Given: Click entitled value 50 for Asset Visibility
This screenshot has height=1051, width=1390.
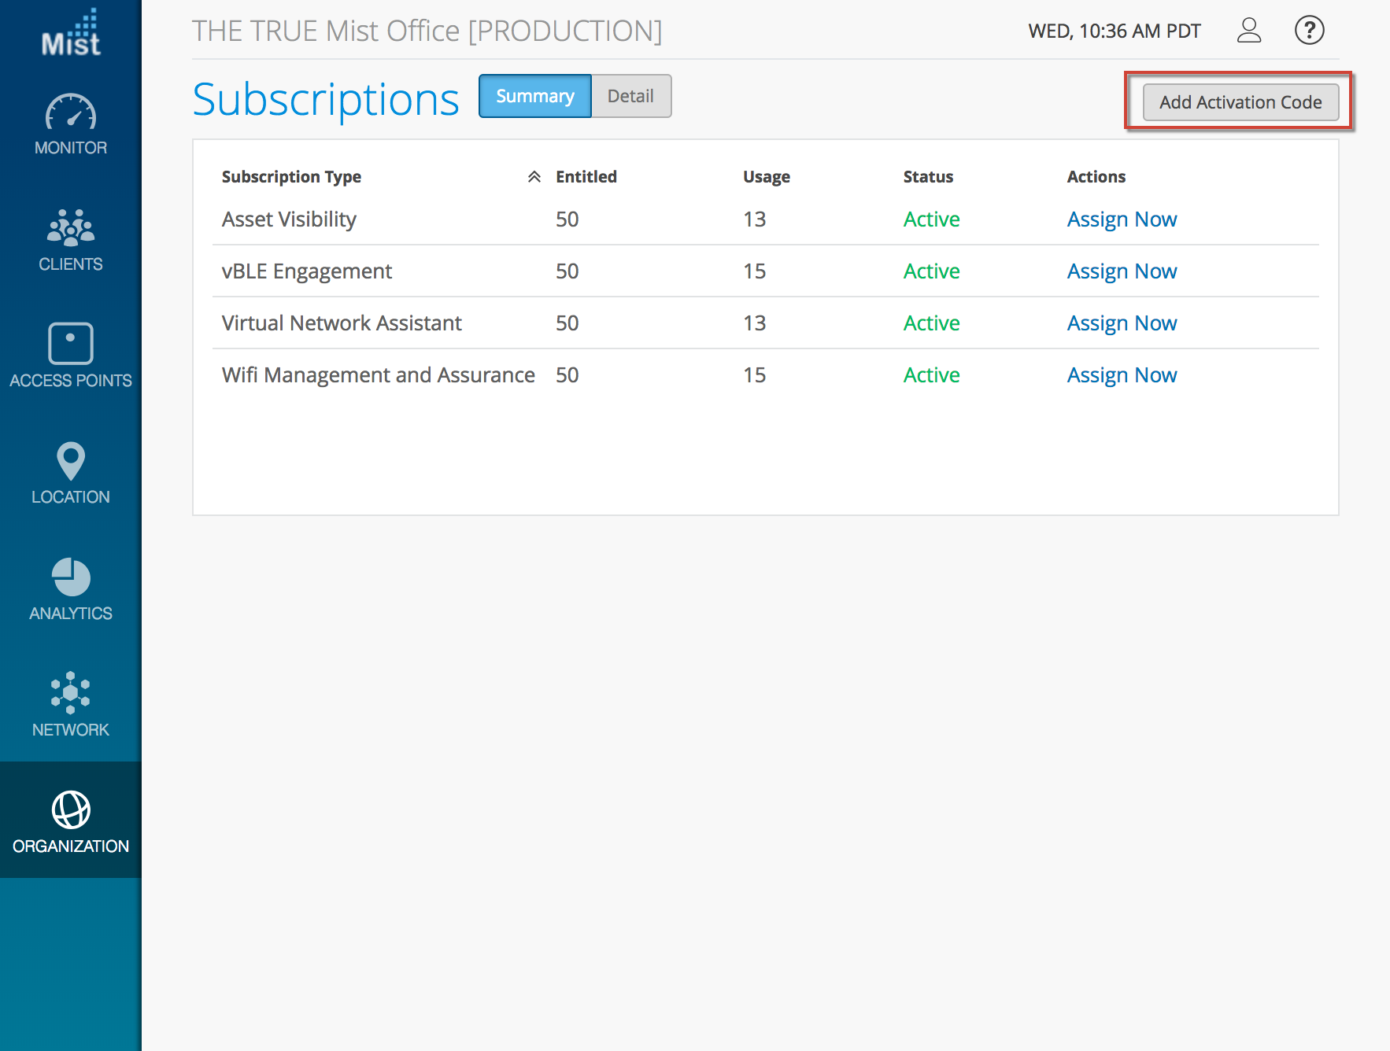Looking at the screenshot, I should click(x=567, y=219).
